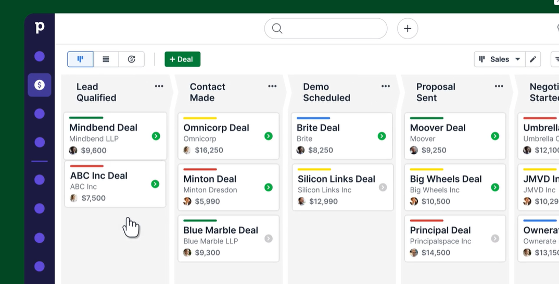The width and height of the screenshot is (559, 284).
Task: Click Minton Dresdon organization name
Action: (x=210, y=190)
